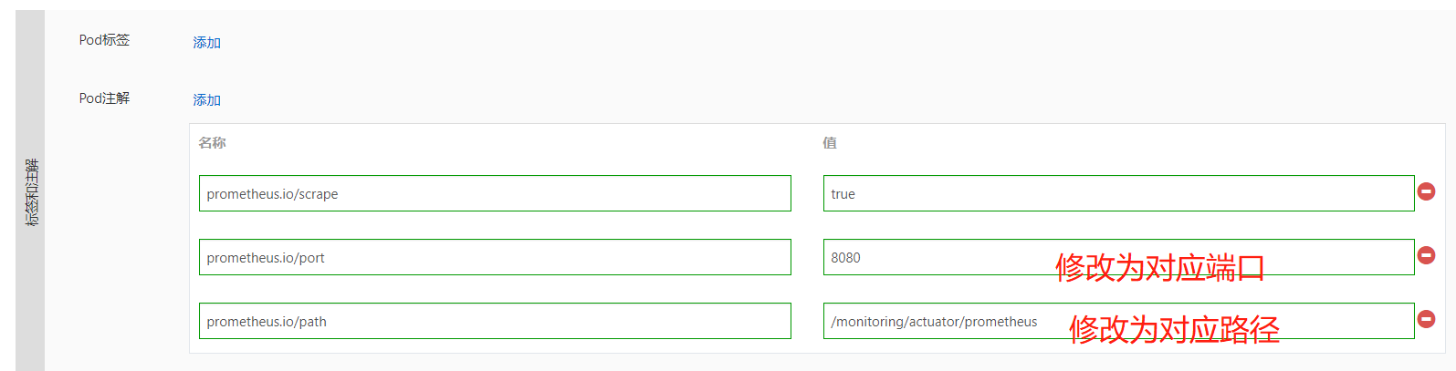Click the prometheus.io/port name input
1456x371 pixels.
click(x=495, y=257)
